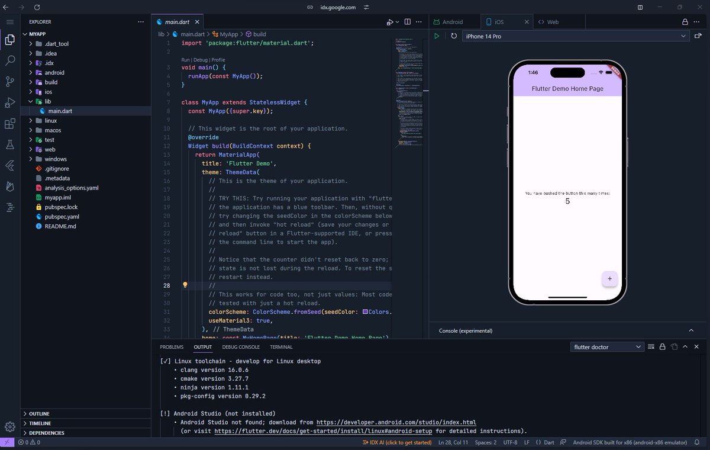710x450 pixels.
Task: Maximize the bottom panel size
Action: point(685,347)
